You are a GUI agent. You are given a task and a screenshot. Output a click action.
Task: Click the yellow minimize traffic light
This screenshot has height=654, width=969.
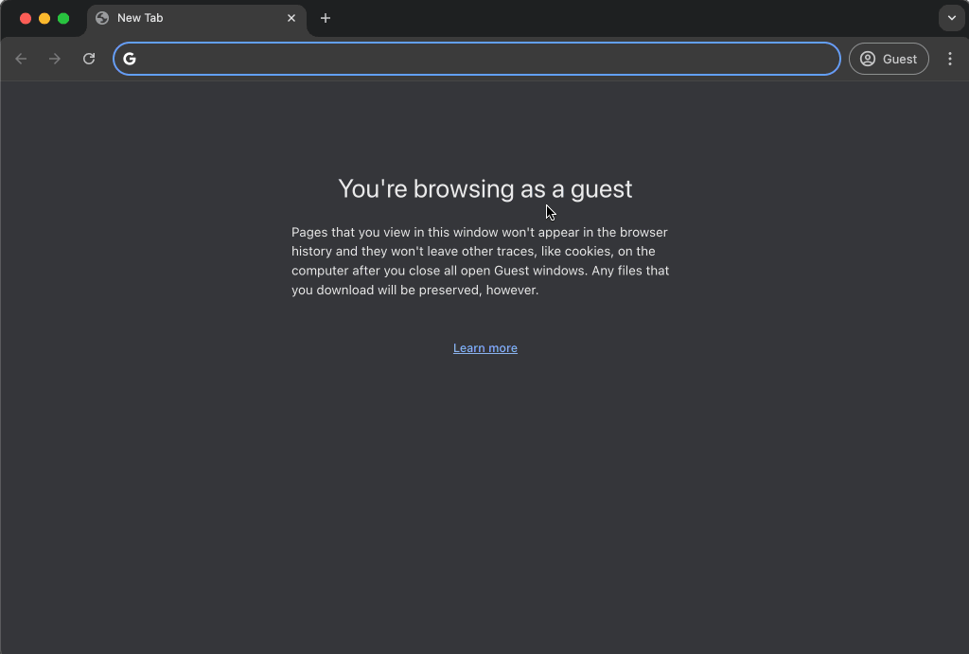44,18
